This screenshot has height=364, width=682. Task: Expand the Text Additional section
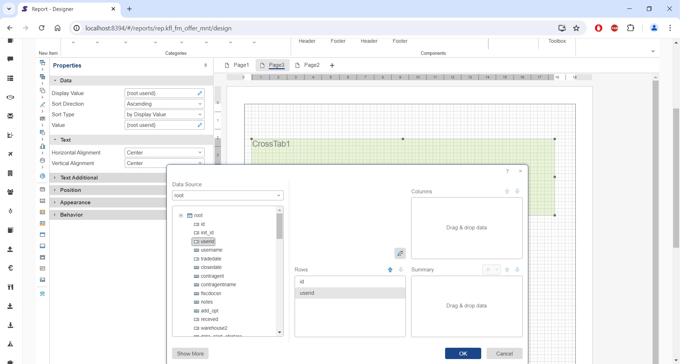55,178
